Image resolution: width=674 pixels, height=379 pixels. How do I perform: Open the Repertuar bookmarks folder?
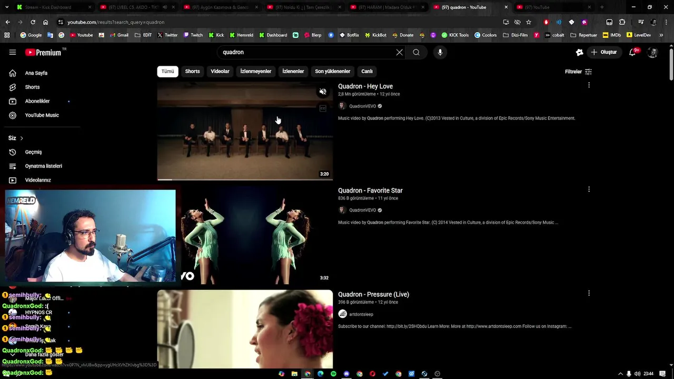pos(583,35)
